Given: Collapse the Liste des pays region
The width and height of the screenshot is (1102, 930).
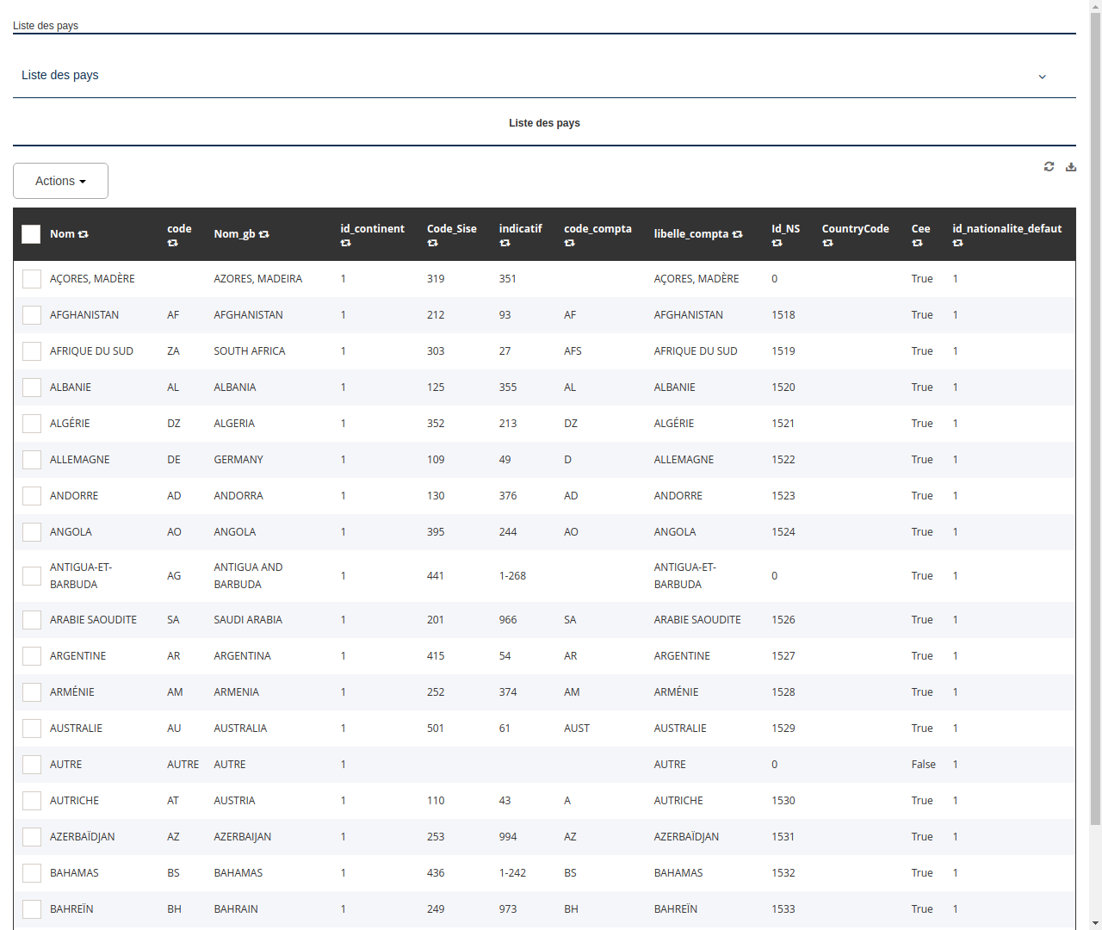Looking at the screenshot, I should point(1042,76).
